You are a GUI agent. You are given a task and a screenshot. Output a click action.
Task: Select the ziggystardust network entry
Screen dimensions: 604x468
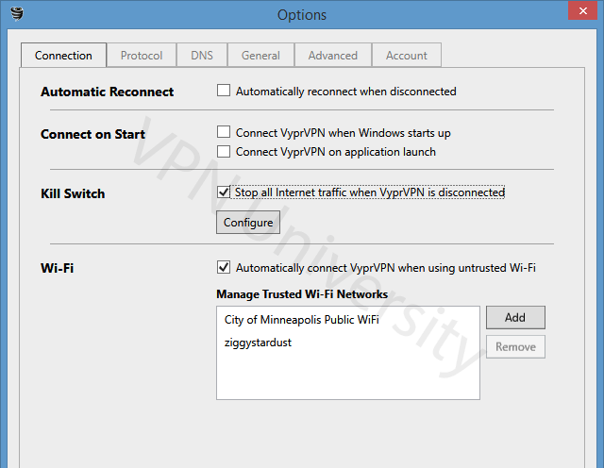click(x=348, y=343)
